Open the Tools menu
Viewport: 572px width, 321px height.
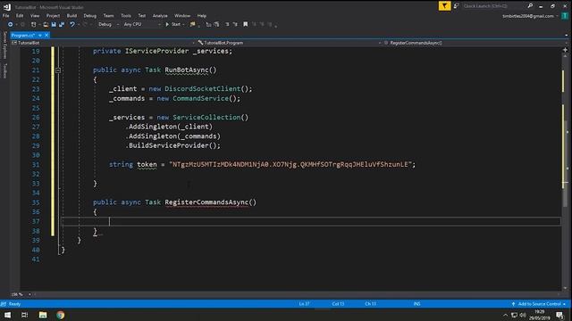tap(126, 16)
